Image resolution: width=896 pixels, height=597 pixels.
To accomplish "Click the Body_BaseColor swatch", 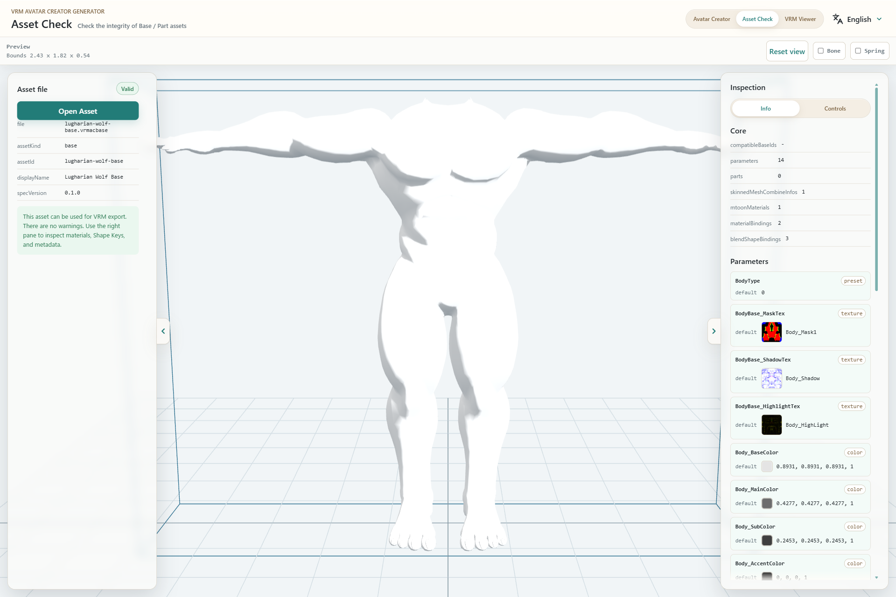I will coord(767,466).
